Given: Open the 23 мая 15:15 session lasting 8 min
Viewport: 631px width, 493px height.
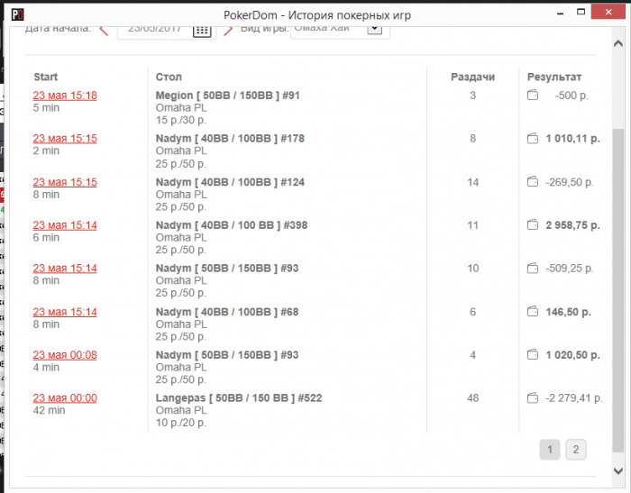Looking at the screenshot, I should (65, 182).
